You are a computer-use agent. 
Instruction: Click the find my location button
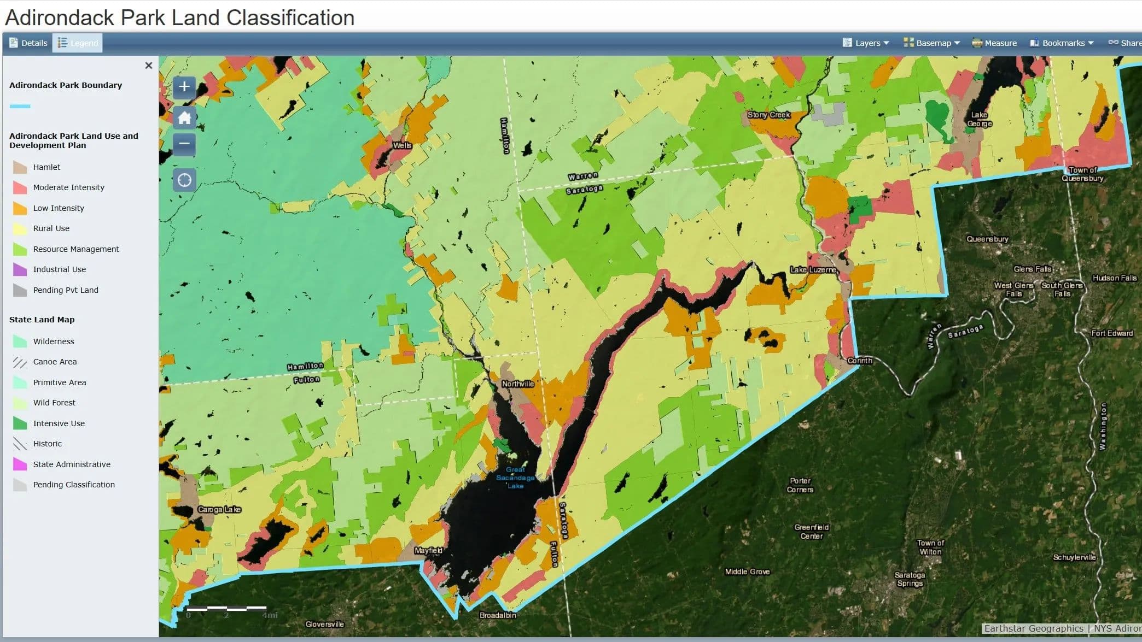pos(184,180)
